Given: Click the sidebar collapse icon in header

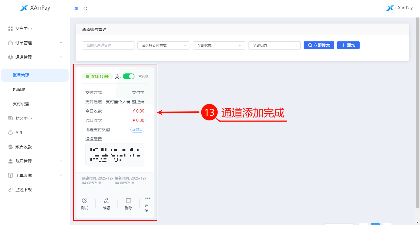Looking at the screenshot, I should pos(76,9).
